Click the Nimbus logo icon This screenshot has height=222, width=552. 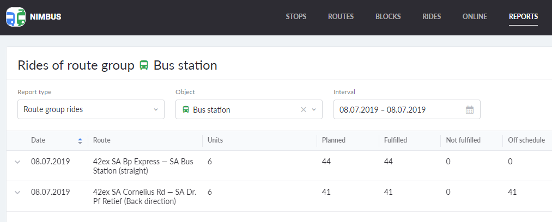16,17
